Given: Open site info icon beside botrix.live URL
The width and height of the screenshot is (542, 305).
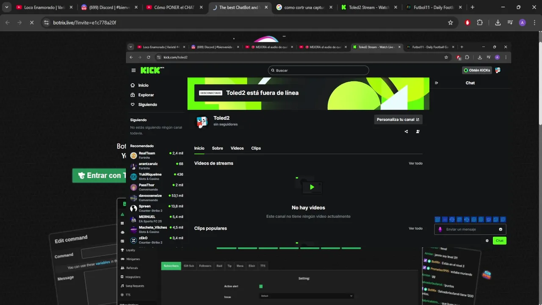Looking at the screenshot, I should (x=47, y=22).
